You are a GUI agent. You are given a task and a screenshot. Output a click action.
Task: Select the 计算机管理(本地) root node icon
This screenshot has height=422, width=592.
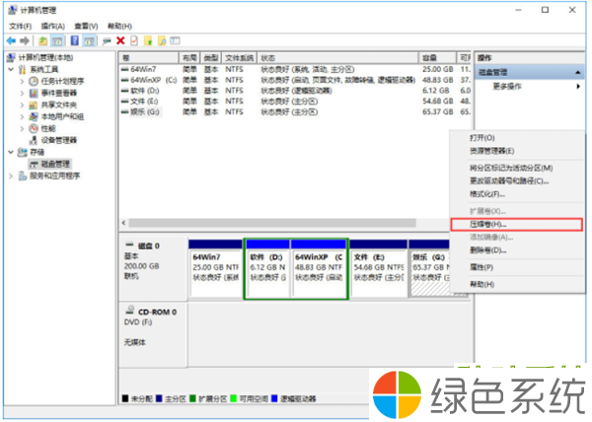point(12,58)
